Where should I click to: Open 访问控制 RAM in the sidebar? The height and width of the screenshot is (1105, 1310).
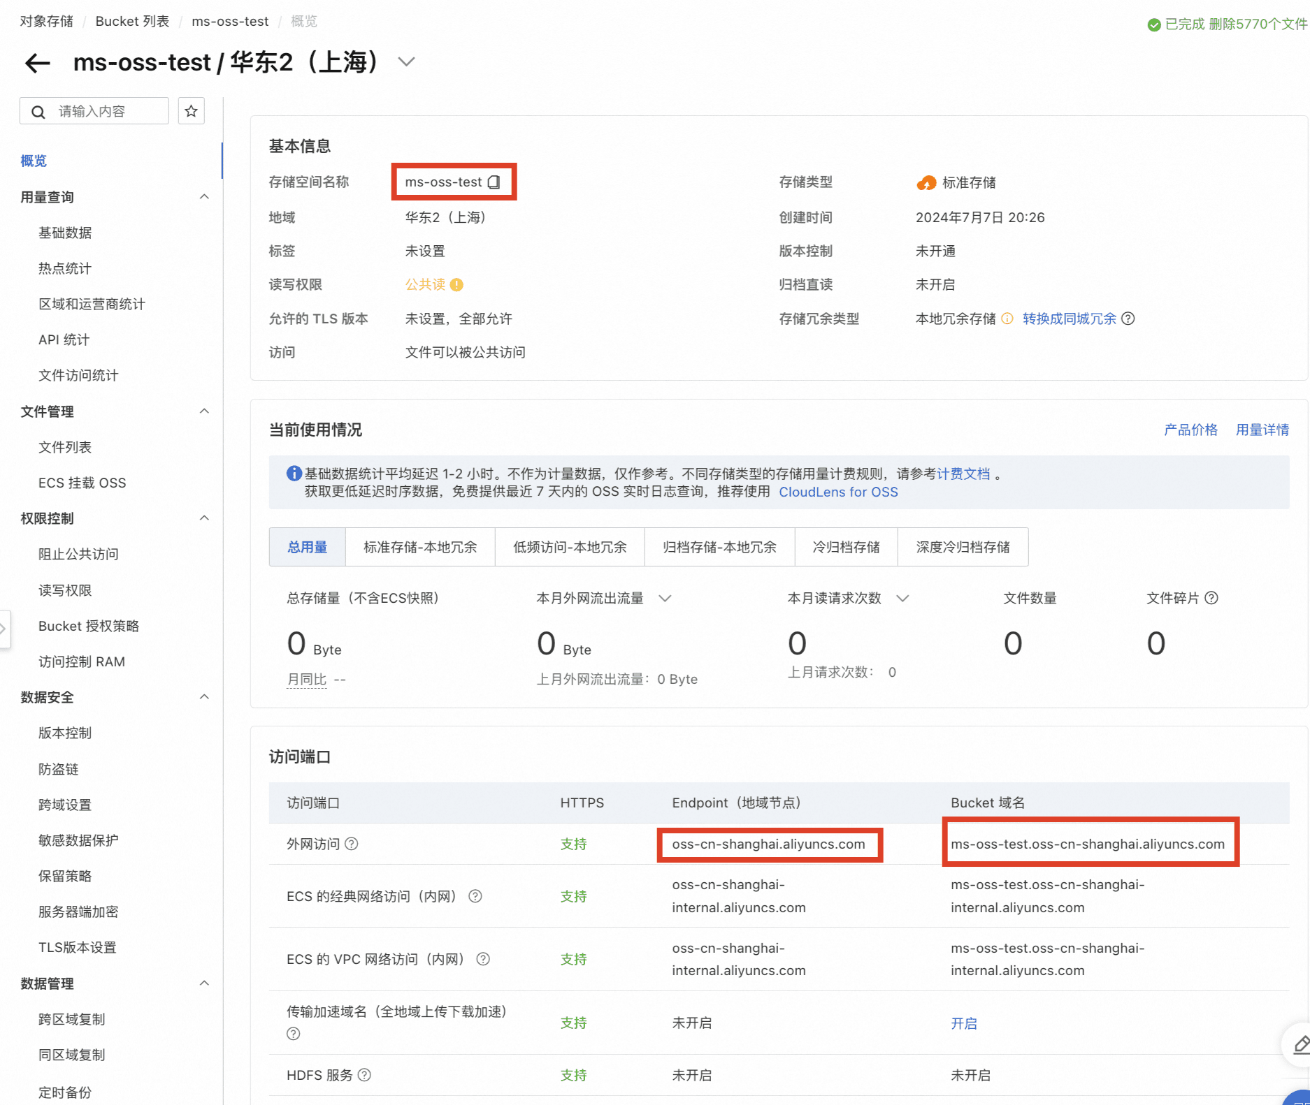82,661
